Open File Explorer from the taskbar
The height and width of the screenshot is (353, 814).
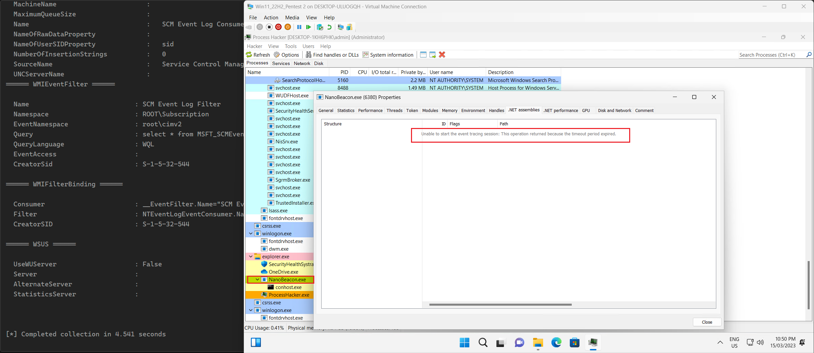538,342
